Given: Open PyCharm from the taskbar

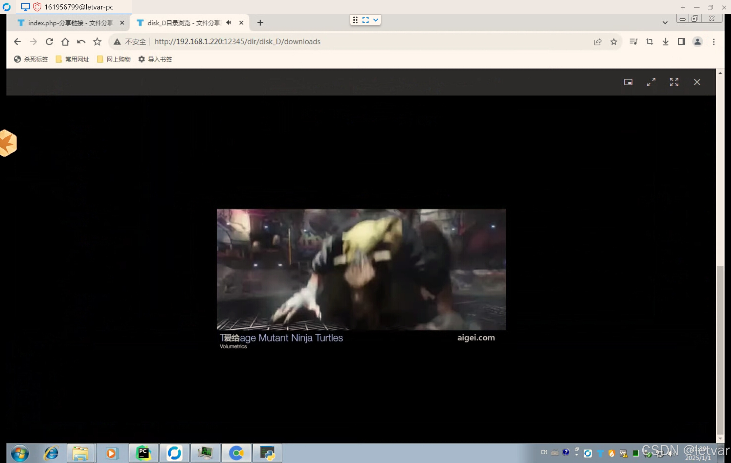Looking at the screenshot, I should point(143,453).
